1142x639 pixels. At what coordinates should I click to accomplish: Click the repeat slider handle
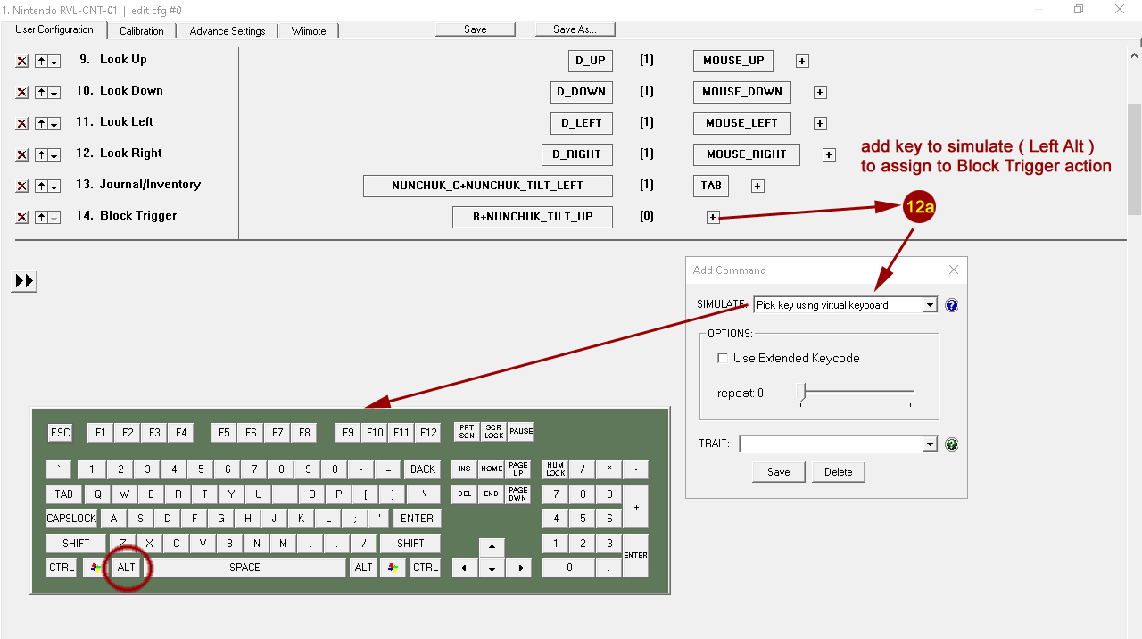point(801,393)
